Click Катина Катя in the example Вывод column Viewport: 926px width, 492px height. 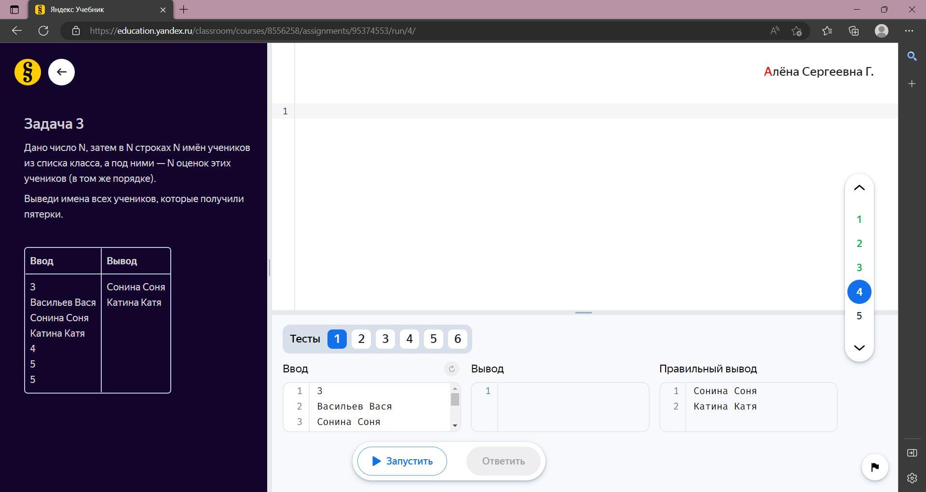pos(134,302)
